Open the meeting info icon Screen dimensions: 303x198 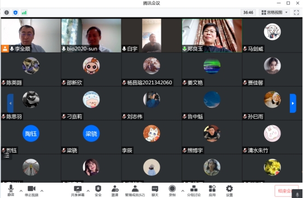tap(7, 13)
